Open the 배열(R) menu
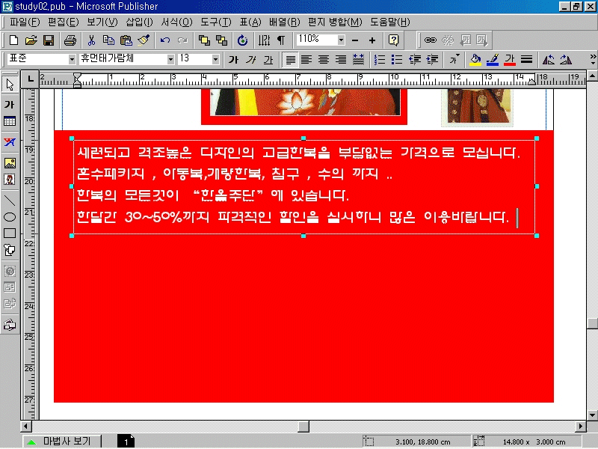This screenshot has height=449, width=598. pos(285,22)
